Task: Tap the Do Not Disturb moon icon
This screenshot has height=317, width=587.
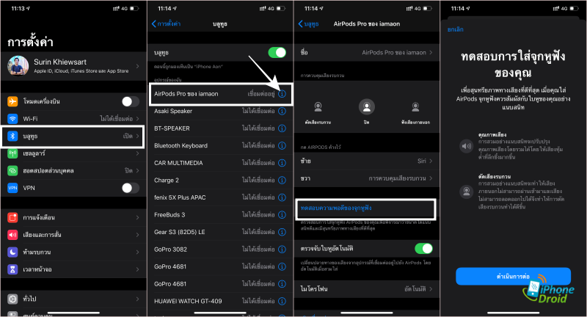Action: pos(12,252)
